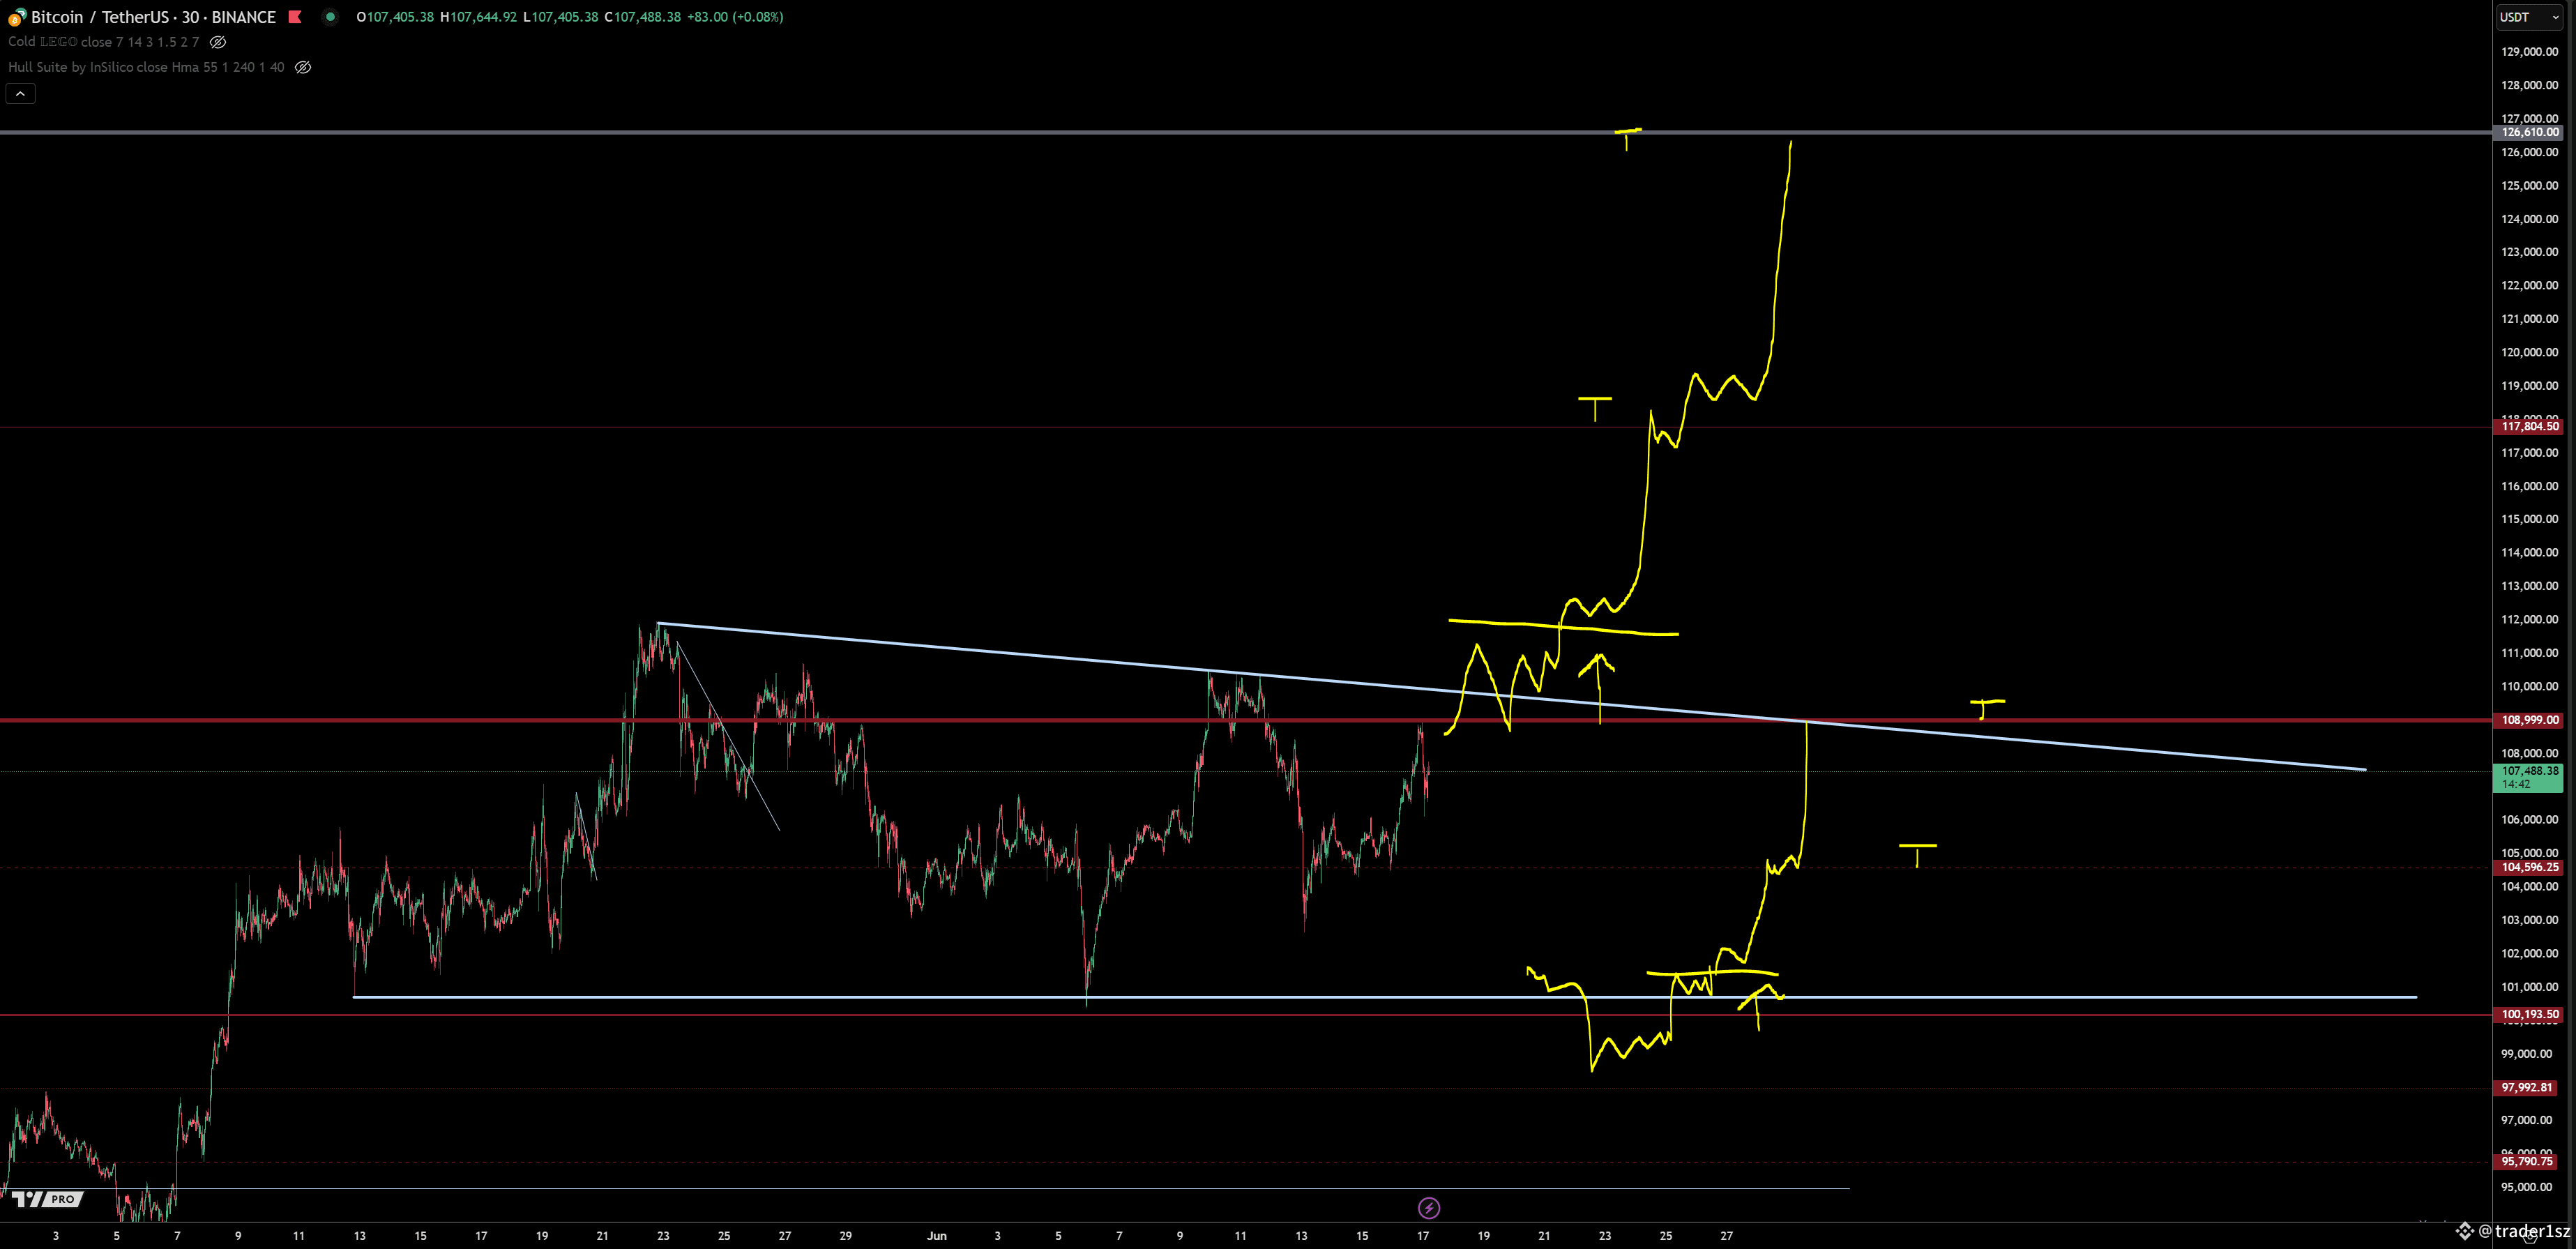Click the 107,488.38 current price label
Image resolution: width=2576 pixels, height=1249 pixels.
(x=2529, y=777)
